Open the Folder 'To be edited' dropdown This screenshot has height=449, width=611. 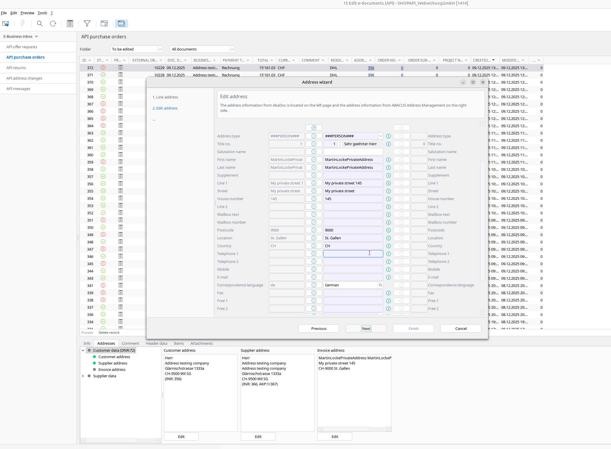160,49
